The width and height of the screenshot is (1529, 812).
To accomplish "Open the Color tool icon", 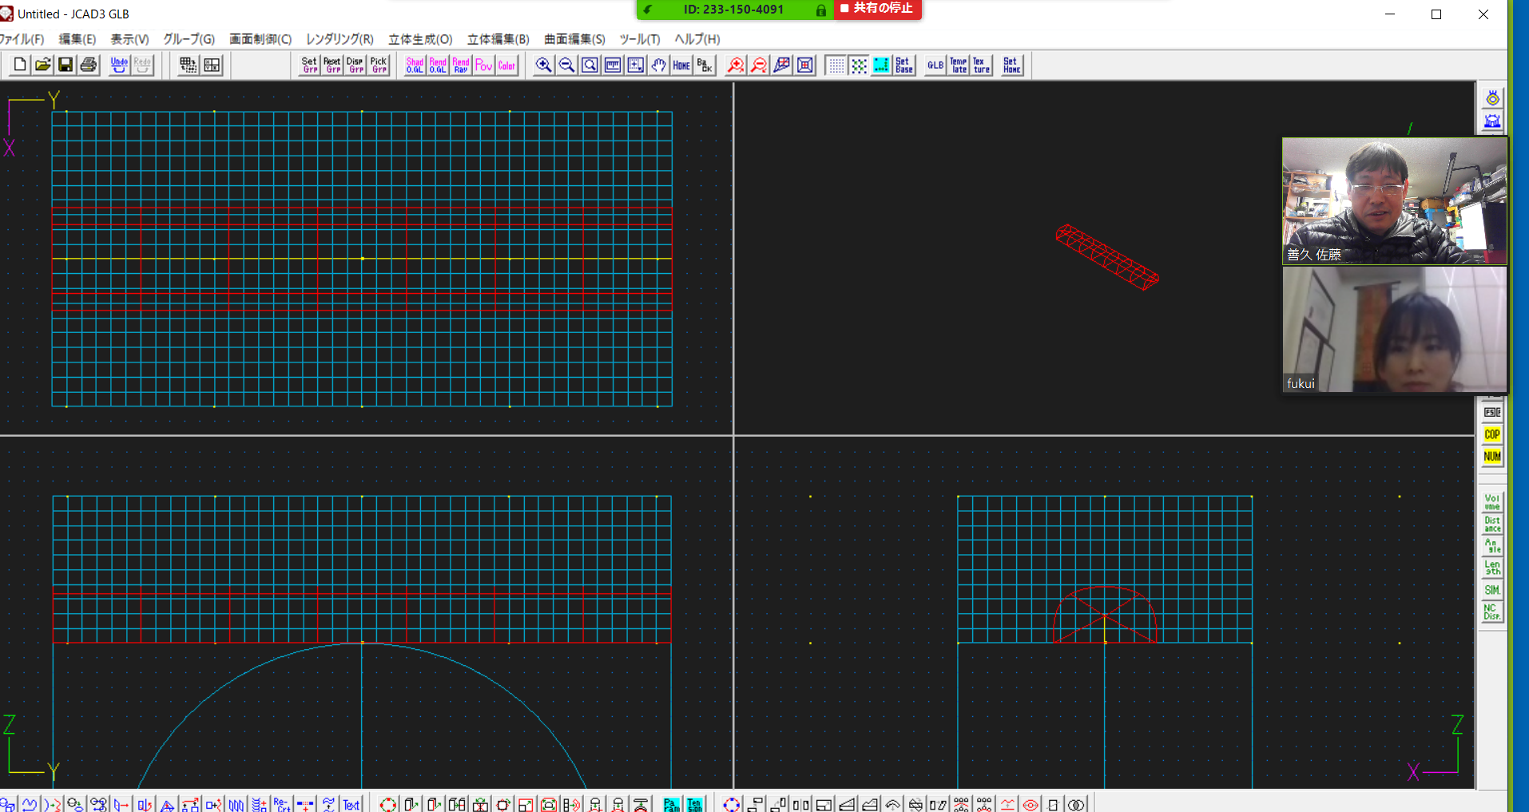I will [x=506, y=65].
